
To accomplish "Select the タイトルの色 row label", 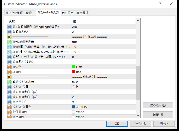I will [x=19, y=112].
